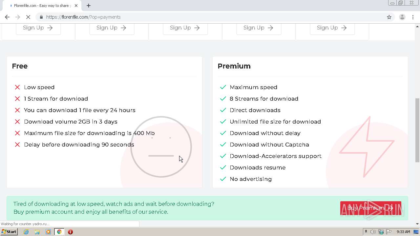The image size is (420, 236).
Task: Open File Explorer from the taskbar
Action: (37, 232)
